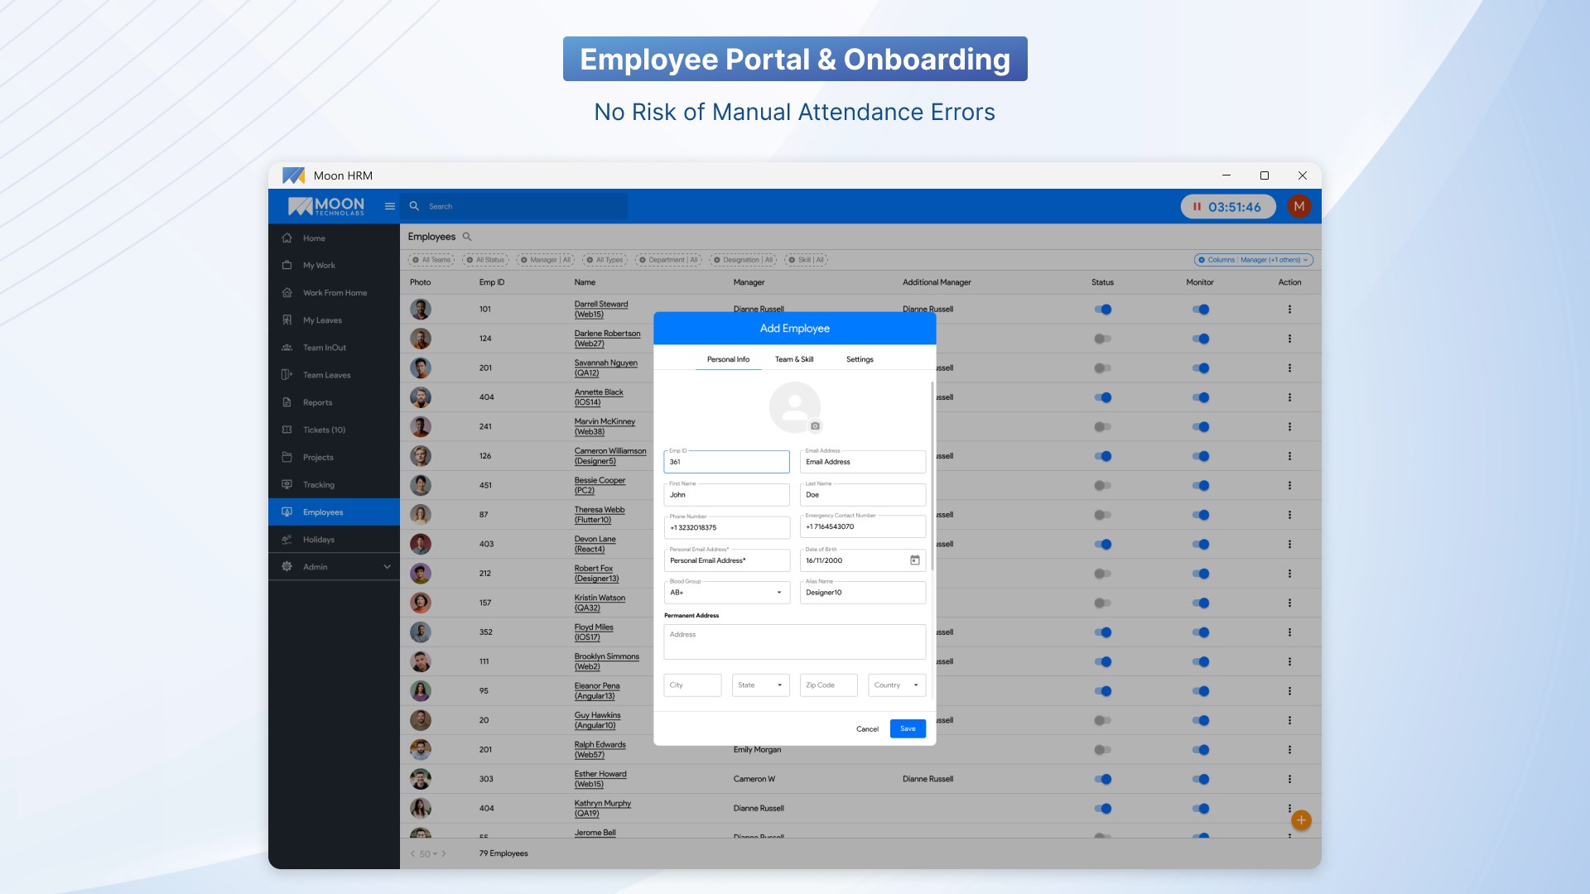
Task: Click the Save button
Action: [908, 728]
